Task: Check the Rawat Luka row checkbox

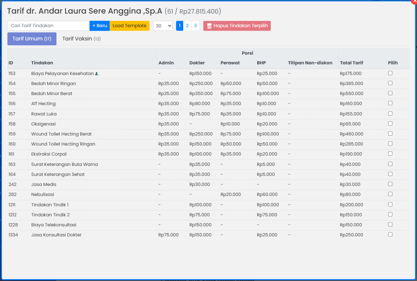Action: (x=390, y=113)
